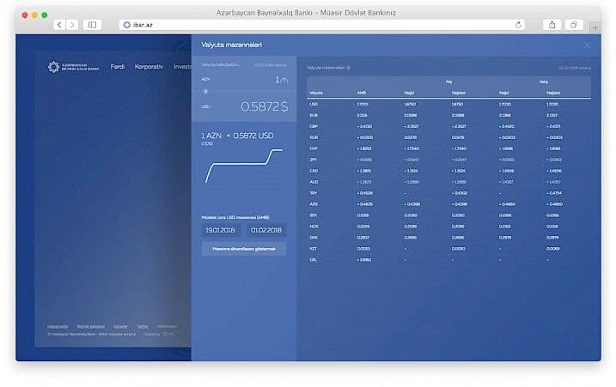
Task: Go back with the browser back arrow
Action: 59,25
